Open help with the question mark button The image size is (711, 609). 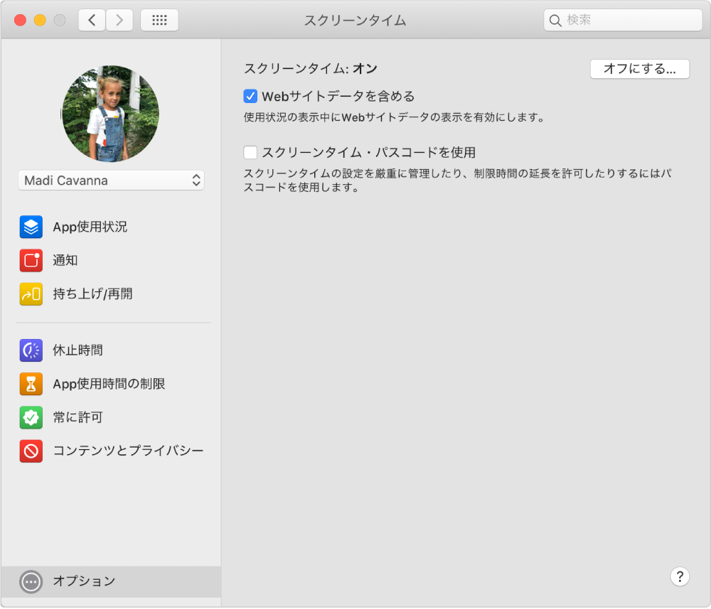point(679,577)
